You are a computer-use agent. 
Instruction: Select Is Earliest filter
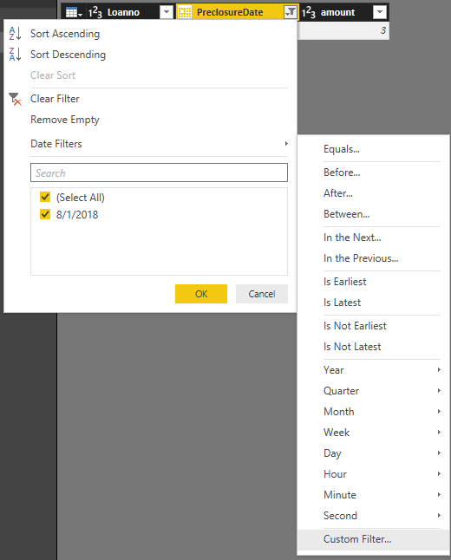point(345,282)
